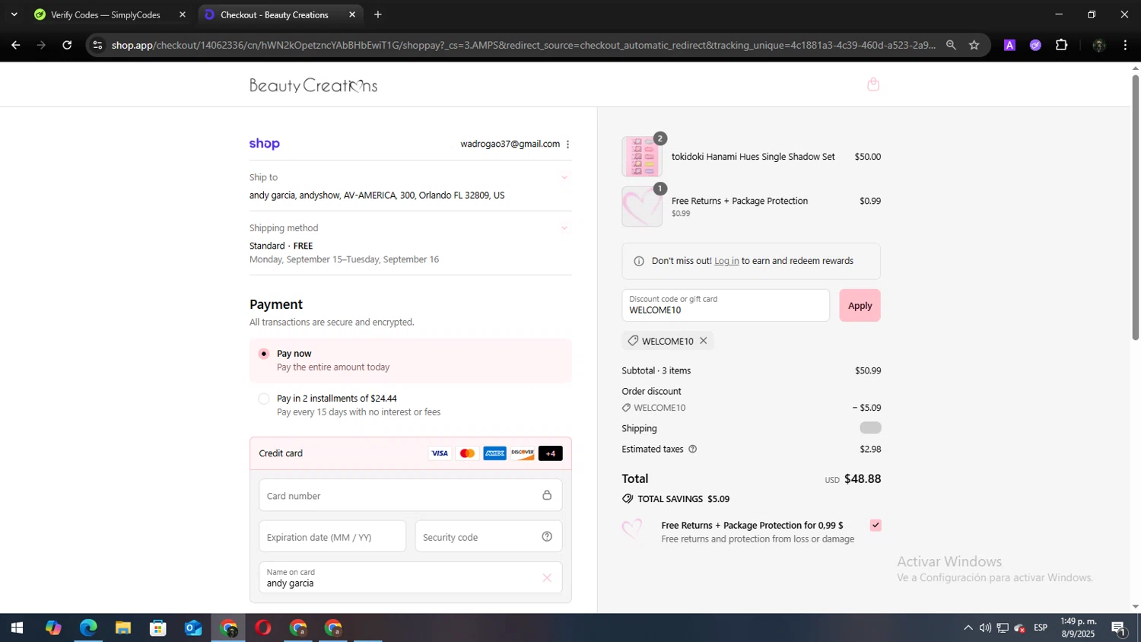View site information in address bar

(97, 45)
